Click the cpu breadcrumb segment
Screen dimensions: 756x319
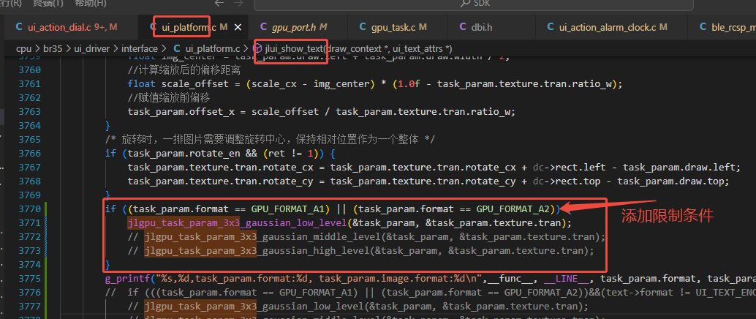[x=23, y=49]
